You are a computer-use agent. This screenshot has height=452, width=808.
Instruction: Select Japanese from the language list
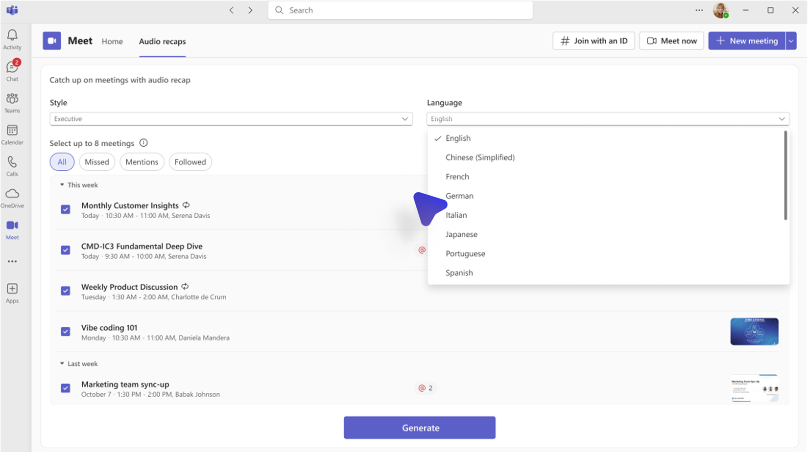pos(461,234)
